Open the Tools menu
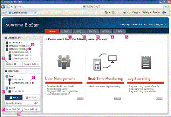Viewport: 171px width, 117px height. 156,12
